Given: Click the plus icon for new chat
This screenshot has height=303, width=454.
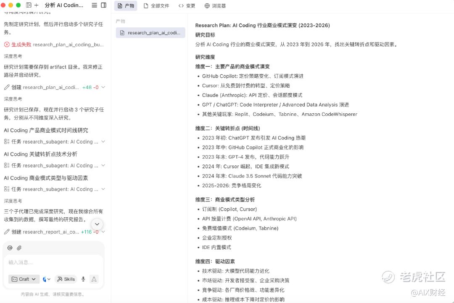Looking at the screenshot, I should tap(36, 5).
